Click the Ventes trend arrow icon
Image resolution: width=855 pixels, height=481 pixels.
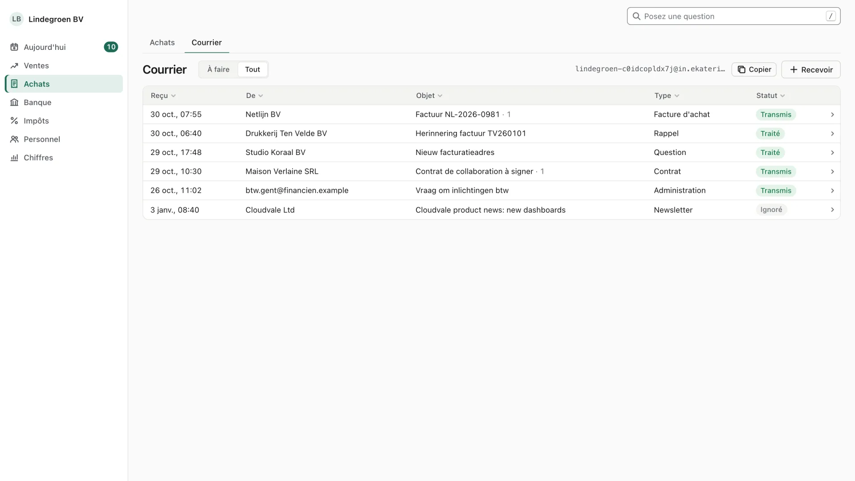[x=14, y=65]
